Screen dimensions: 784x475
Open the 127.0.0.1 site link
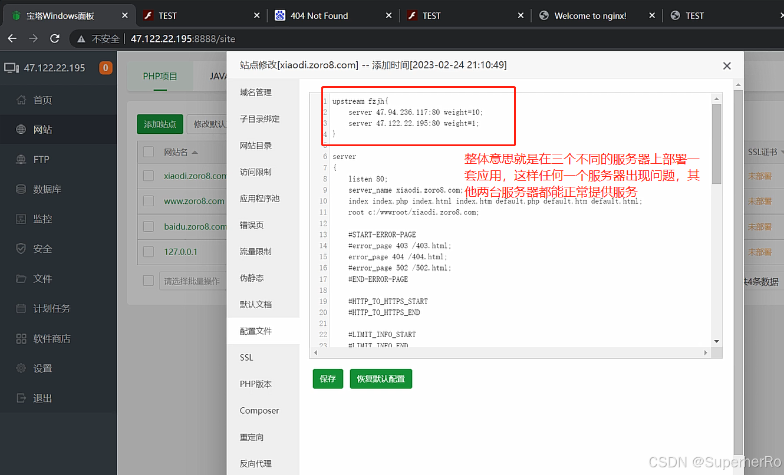[180, 252]
